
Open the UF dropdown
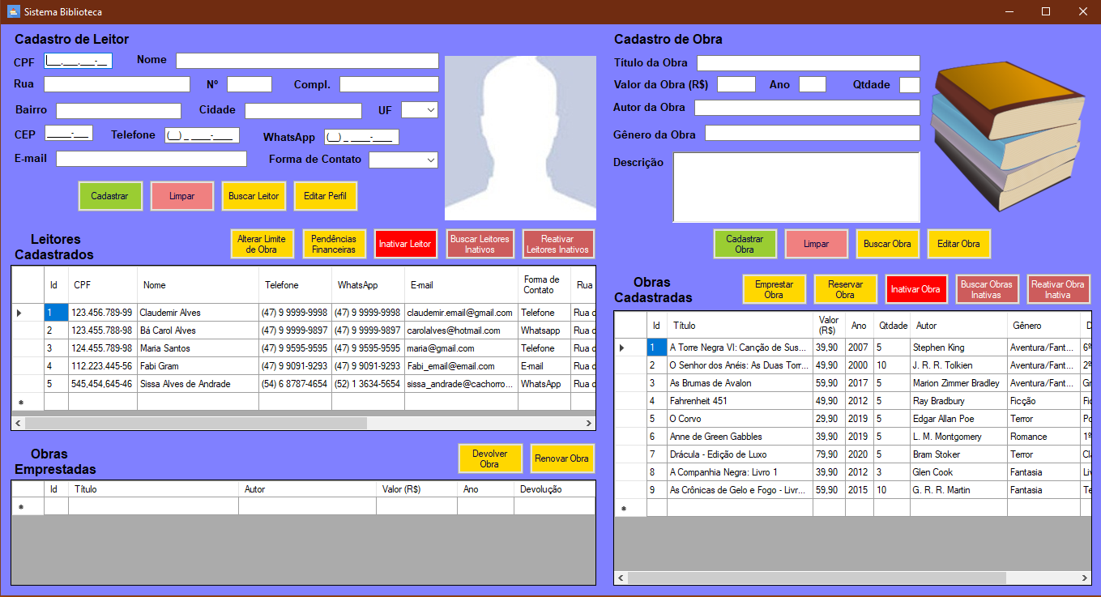430,109
